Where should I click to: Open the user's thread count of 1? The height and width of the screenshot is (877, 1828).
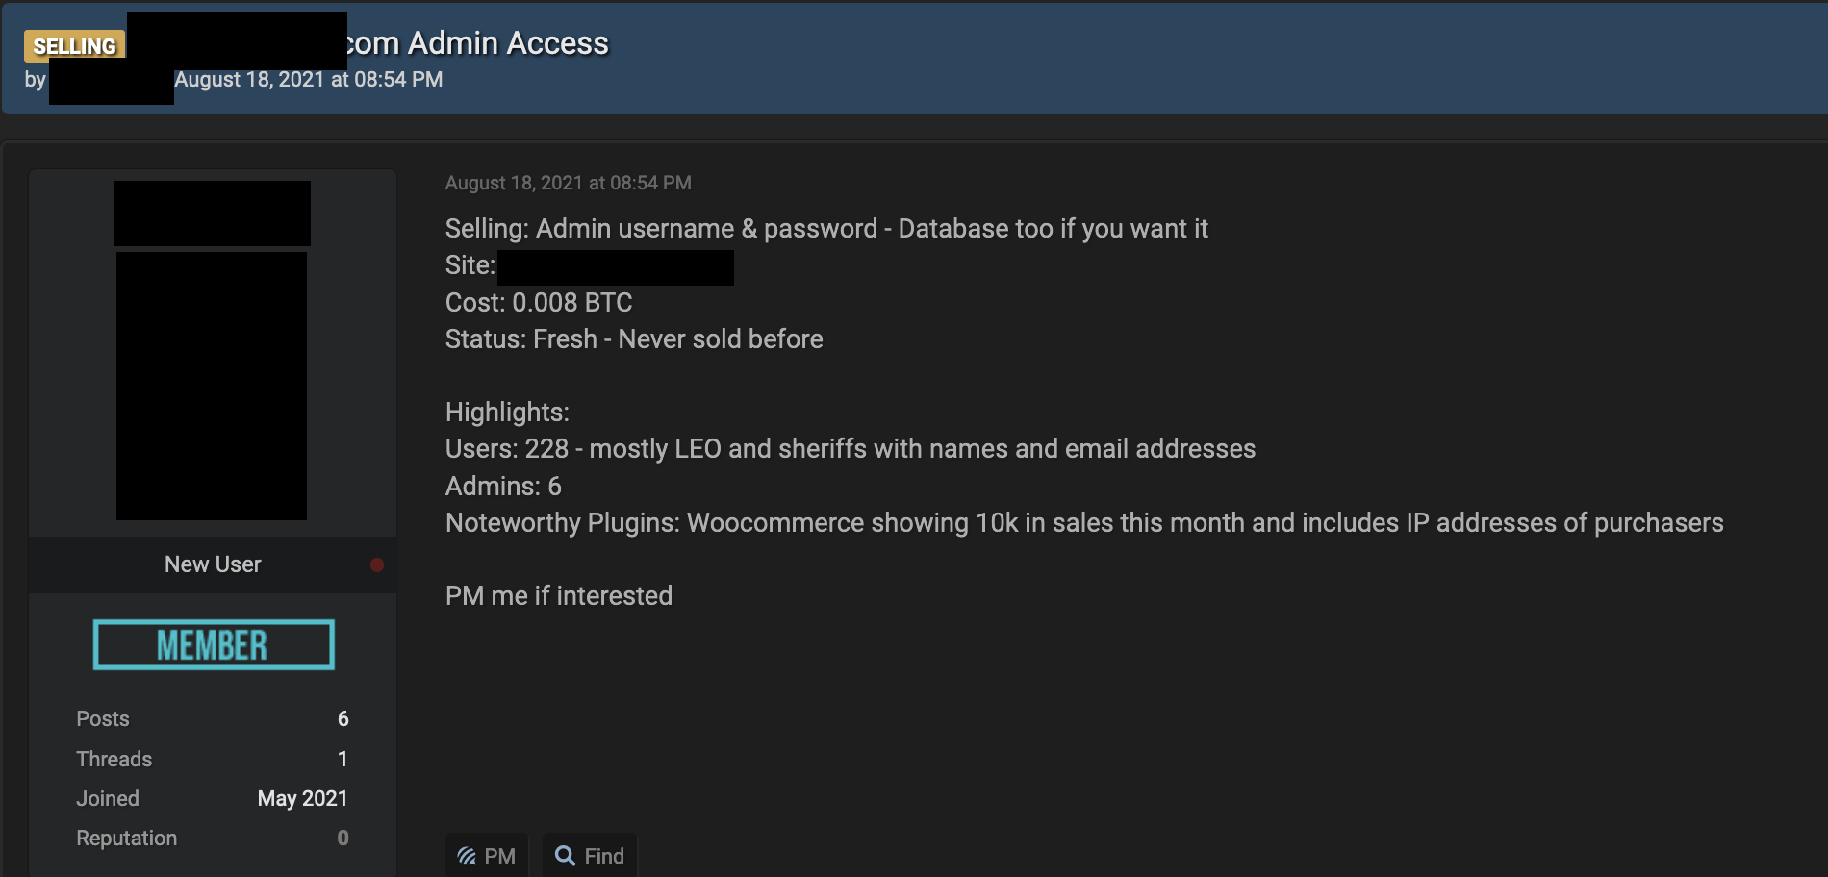343,759
